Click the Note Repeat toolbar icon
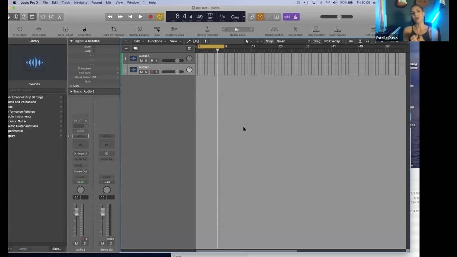This screenshot has height=257, width=457. coord(66,31)
